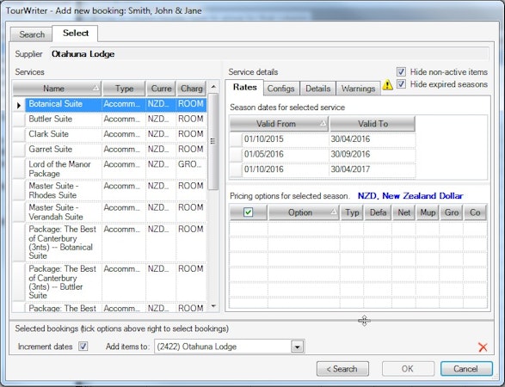Viewport: 505px width, 387px height.
Task: Click the sort triangle in the Valid From header
Action: click(x=323, y=124)
